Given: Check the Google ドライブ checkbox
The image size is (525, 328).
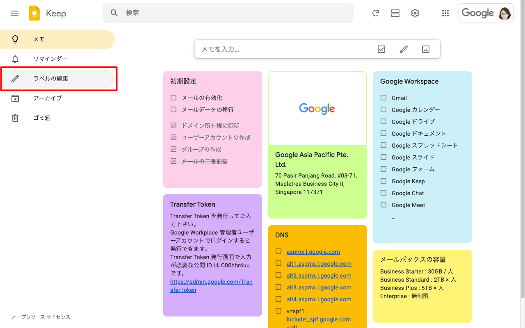Looking at the screenshot, I should (x=383, y=121).
